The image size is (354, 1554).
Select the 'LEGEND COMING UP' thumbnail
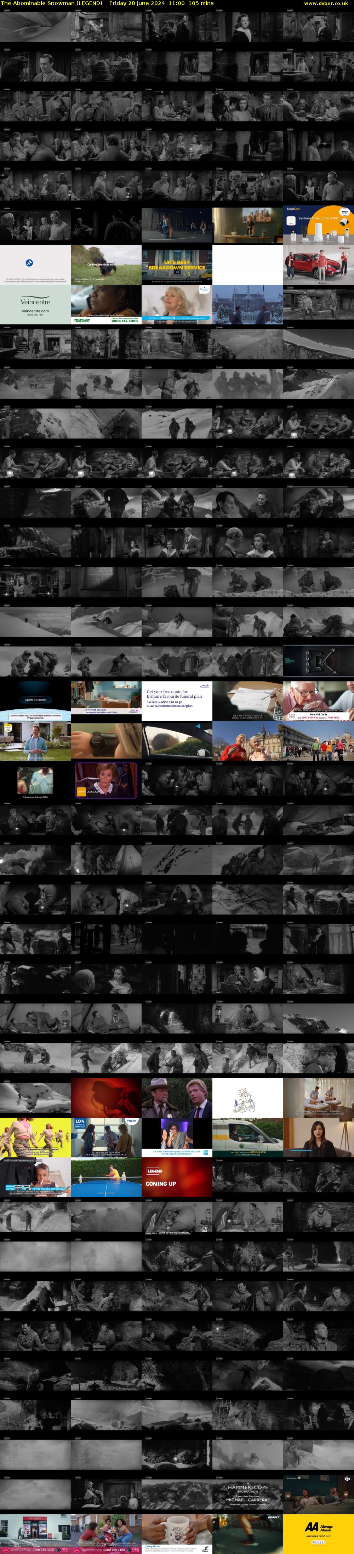coord(177,1178)
